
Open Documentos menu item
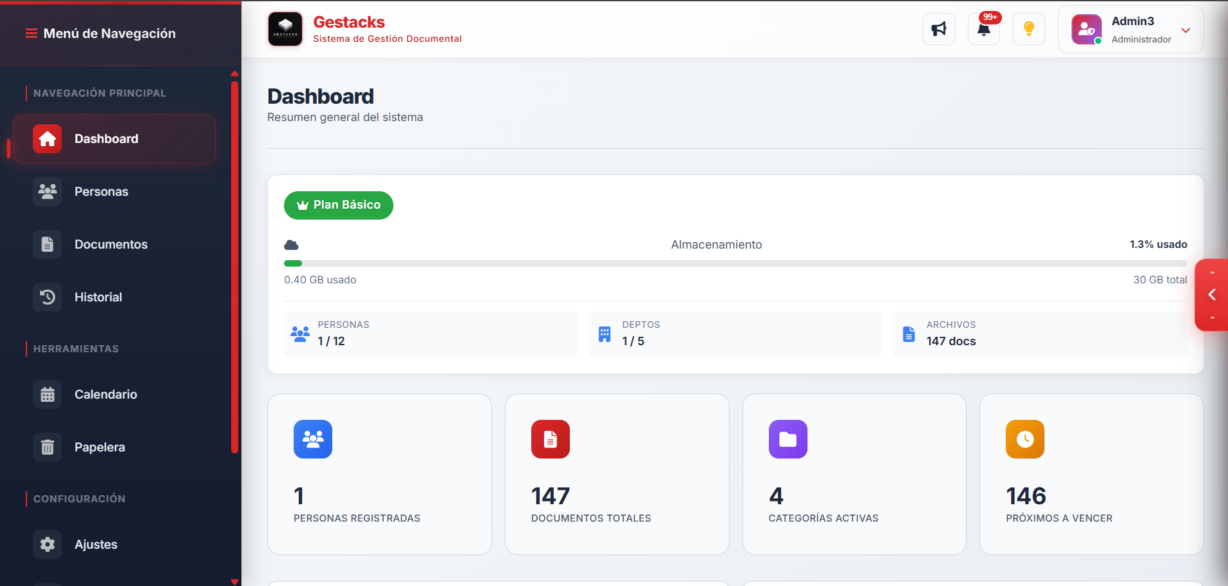114,244
